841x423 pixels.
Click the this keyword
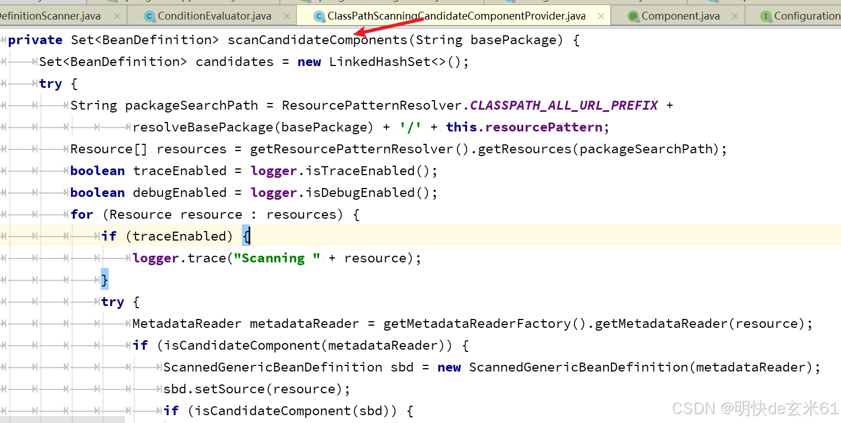click(461, 127)
